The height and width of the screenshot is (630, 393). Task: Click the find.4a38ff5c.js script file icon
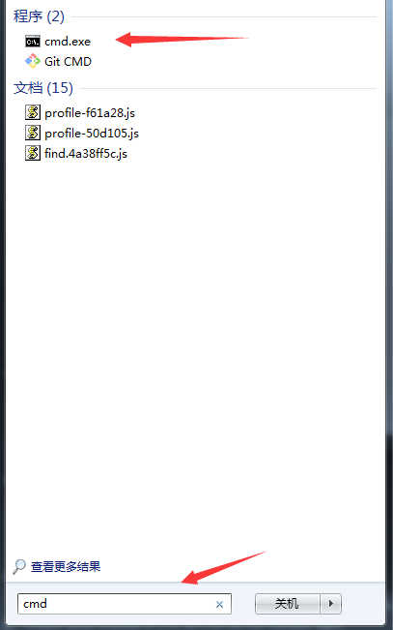click(x=33, y=153)
